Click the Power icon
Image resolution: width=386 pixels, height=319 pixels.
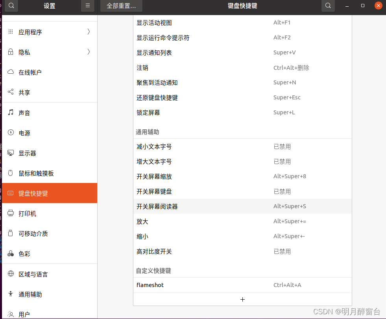pos(11,132)
